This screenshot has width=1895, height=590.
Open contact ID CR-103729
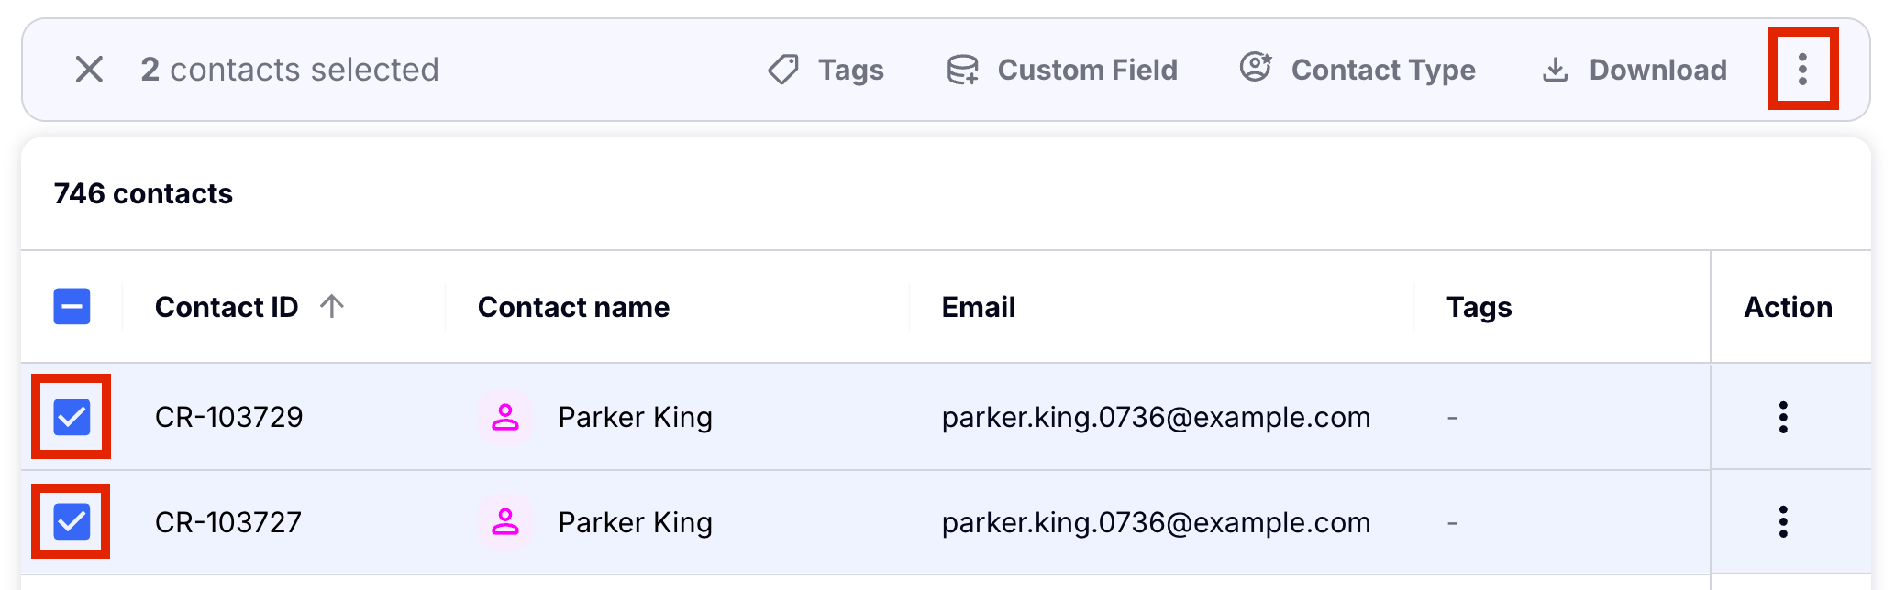click(x=228, y=417)
